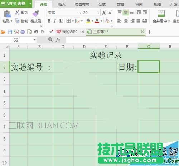Image resolution: width=179 pixels, height=166 pixels.
Task: Apply the yellow fill color bucket
Action: [88, 21]
